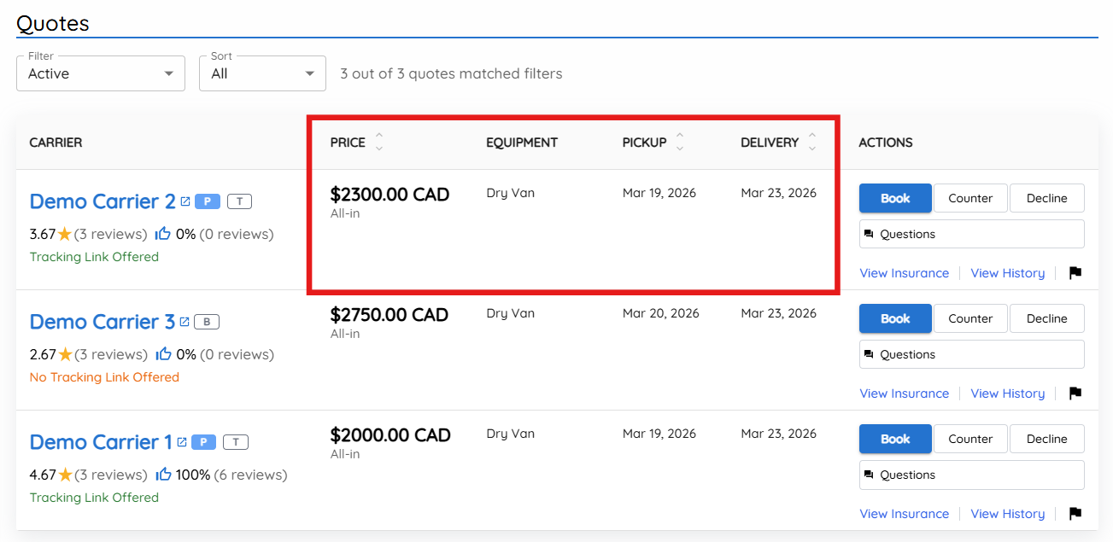Click the T badge next to Demo Carrier 2
Screen dimensions: 1113x542
coord(240,201)
